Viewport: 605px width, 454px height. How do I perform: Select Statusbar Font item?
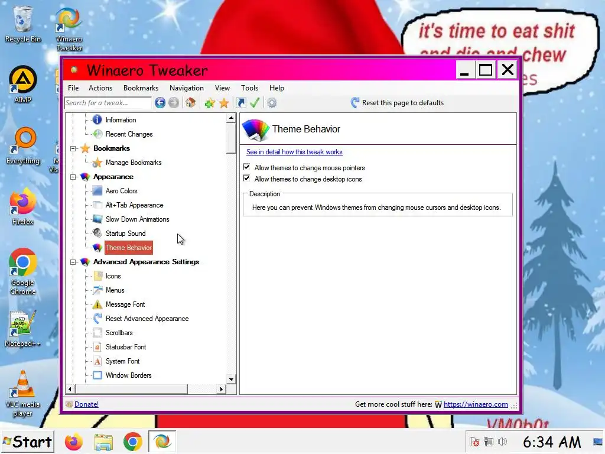click(126, 347)
